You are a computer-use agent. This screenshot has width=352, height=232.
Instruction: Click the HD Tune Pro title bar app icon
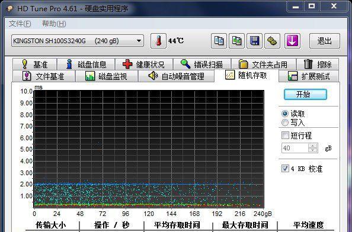(x=10, y=8)
